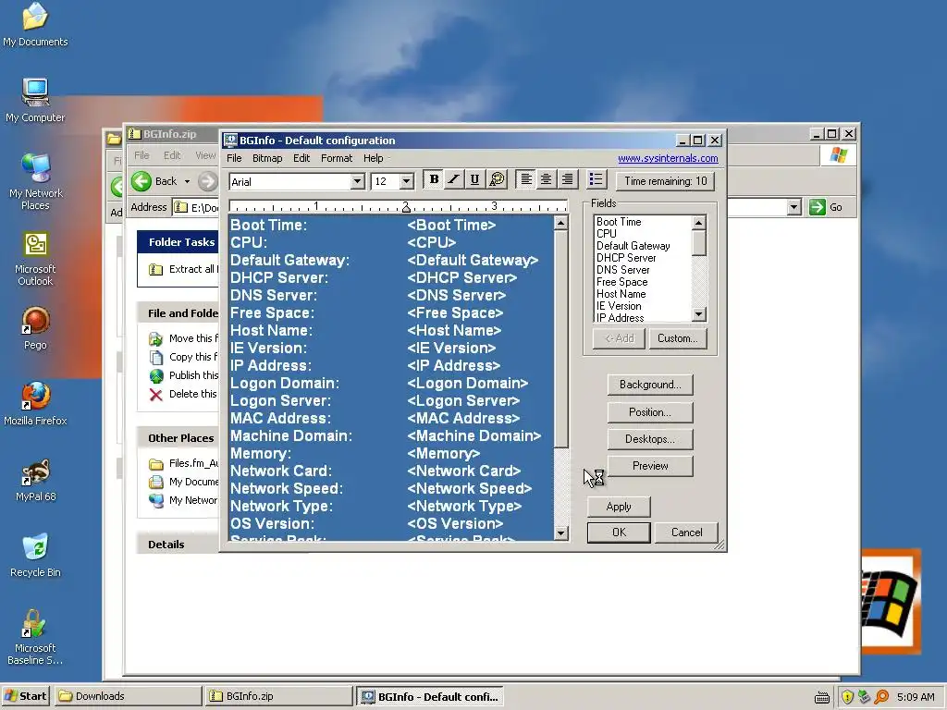Screen dimensions: 947x710
Task: Open the Arial font name dropdown
Action: pos(357,181)
